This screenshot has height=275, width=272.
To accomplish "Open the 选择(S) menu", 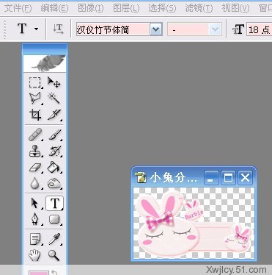I will (x=162, y=8).
